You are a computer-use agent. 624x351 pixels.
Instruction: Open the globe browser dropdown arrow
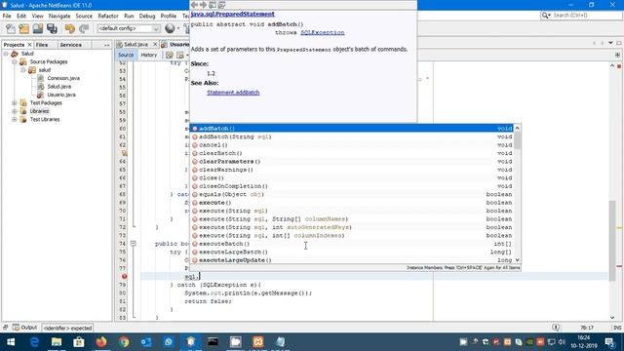tap(177, 28)
